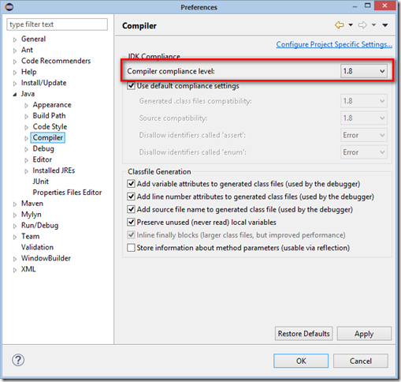Screen dimensions: 401x382
Task: Click the Apply button
Action: point(364,334)
